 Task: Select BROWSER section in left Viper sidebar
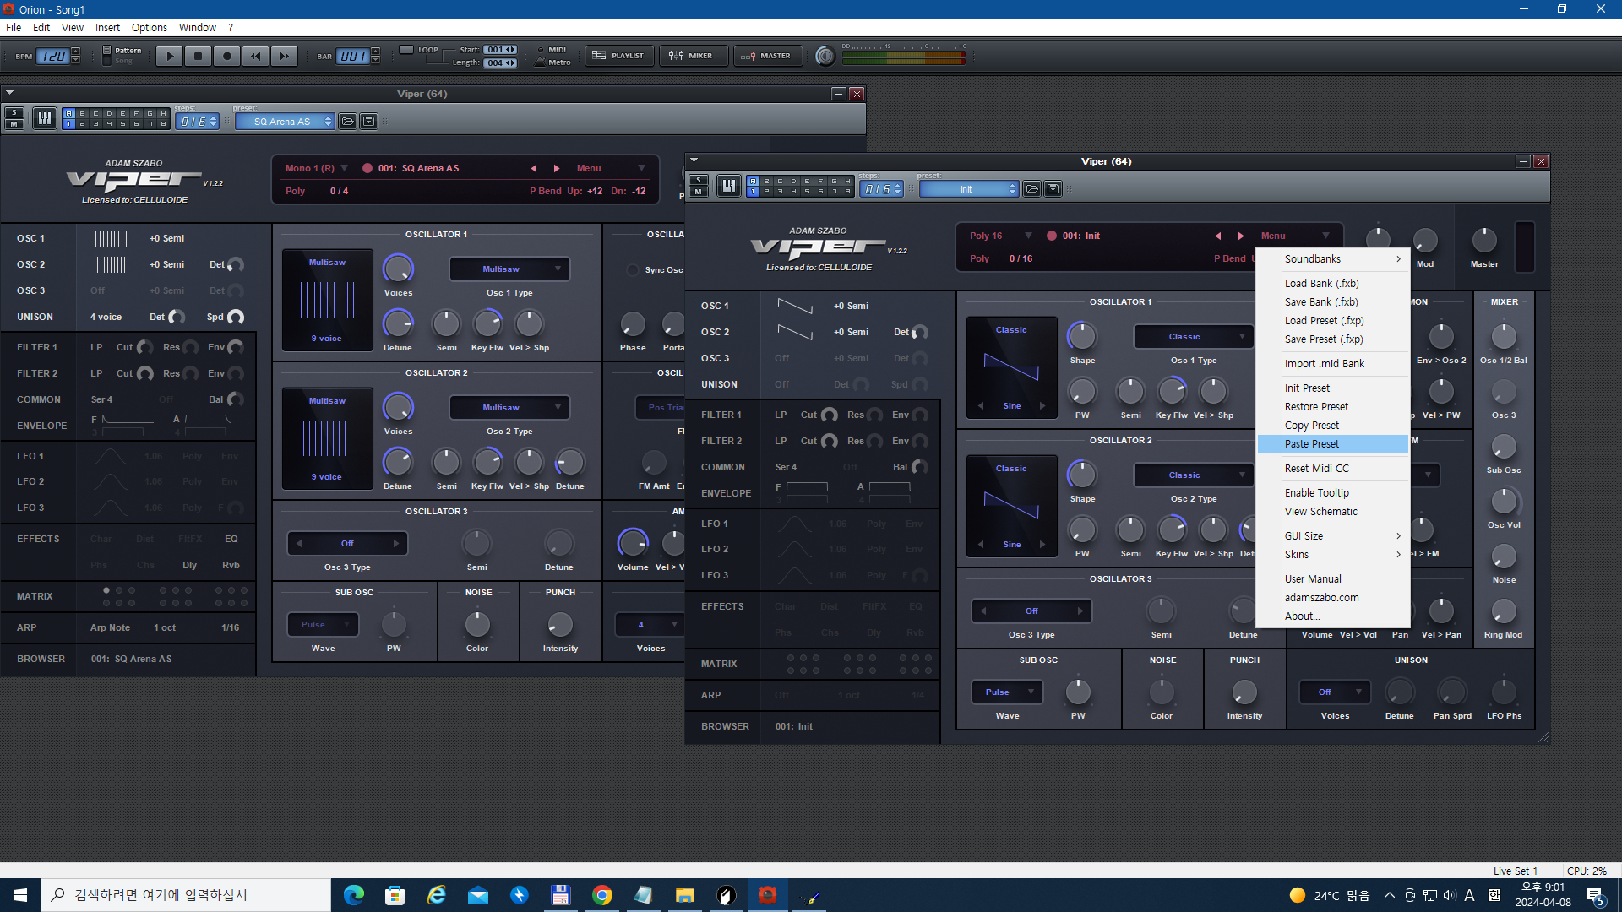click(41, 660)
